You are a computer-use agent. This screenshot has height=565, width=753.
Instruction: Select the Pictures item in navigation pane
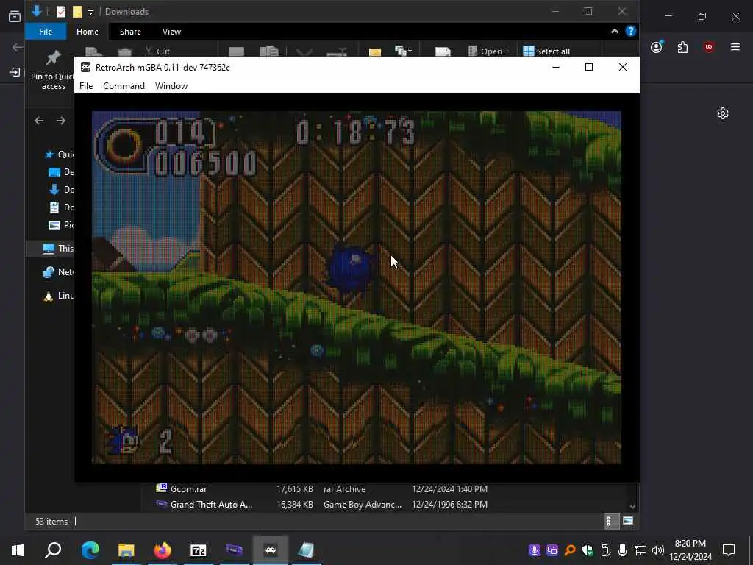point(62,225)
